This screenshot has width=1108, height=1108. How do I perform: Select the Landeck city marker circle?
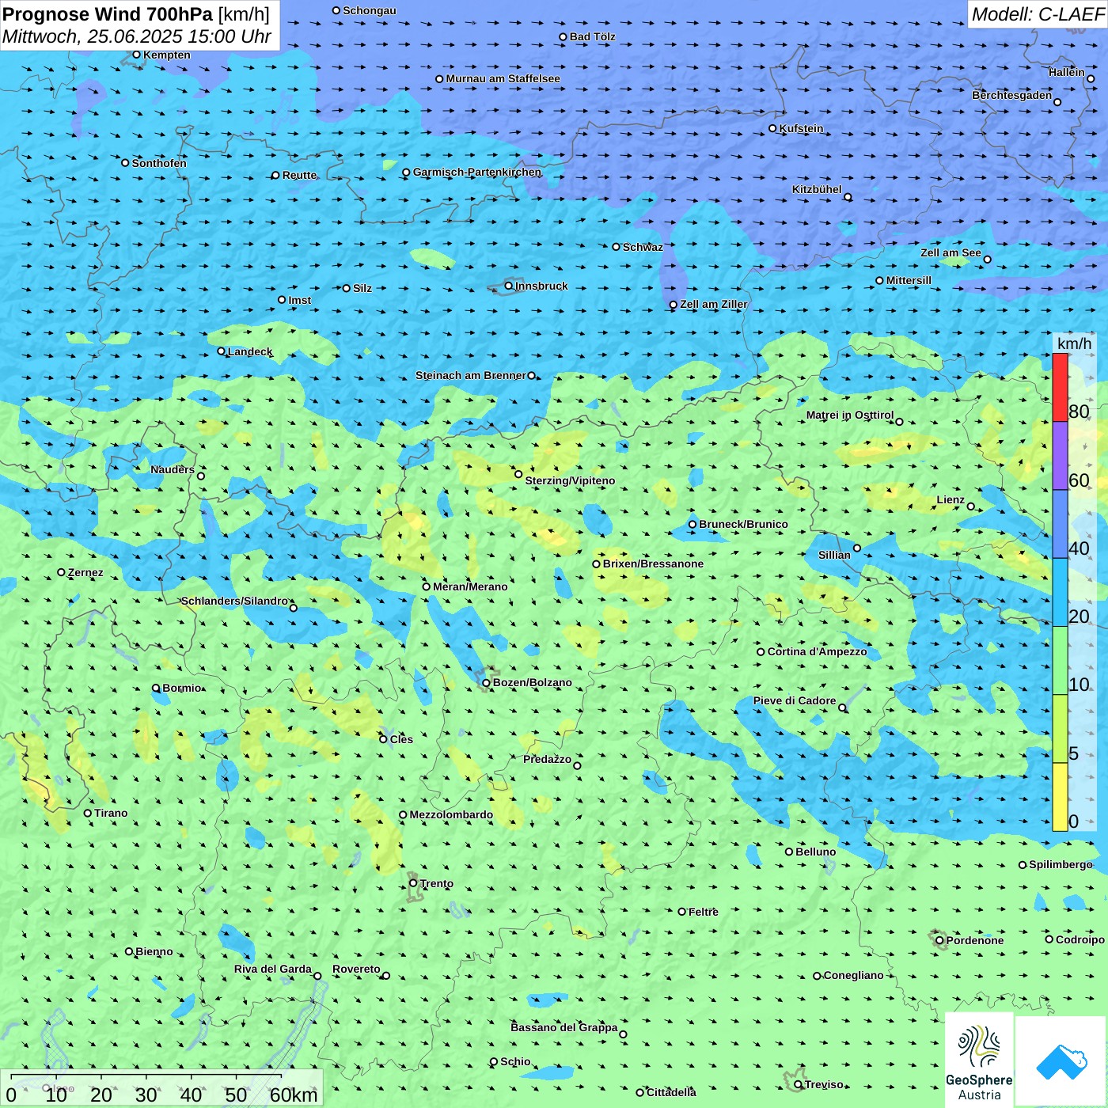coord(221,351)
